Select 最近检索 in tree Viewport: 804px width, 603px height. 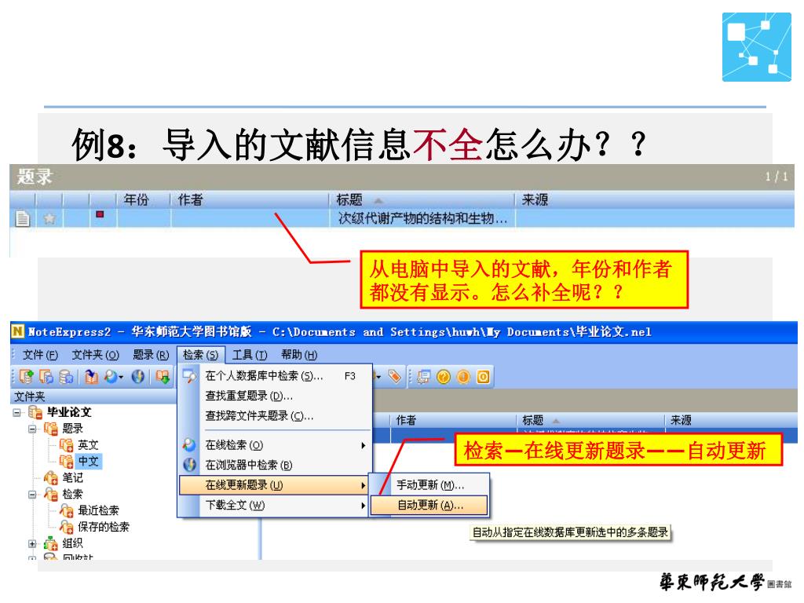click(98, 510)
